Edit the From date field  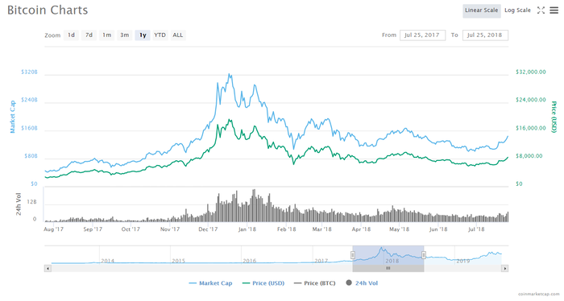tap(422, 35)
